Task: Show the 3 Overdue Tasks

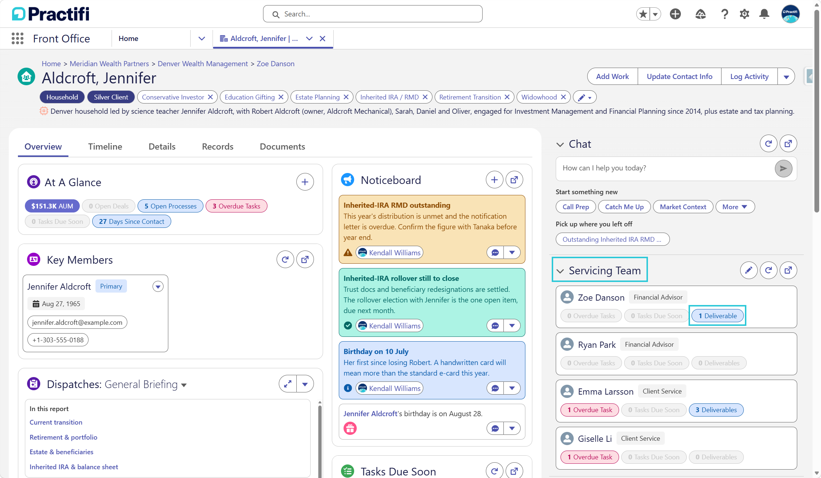Action: (x=236, y=206)
